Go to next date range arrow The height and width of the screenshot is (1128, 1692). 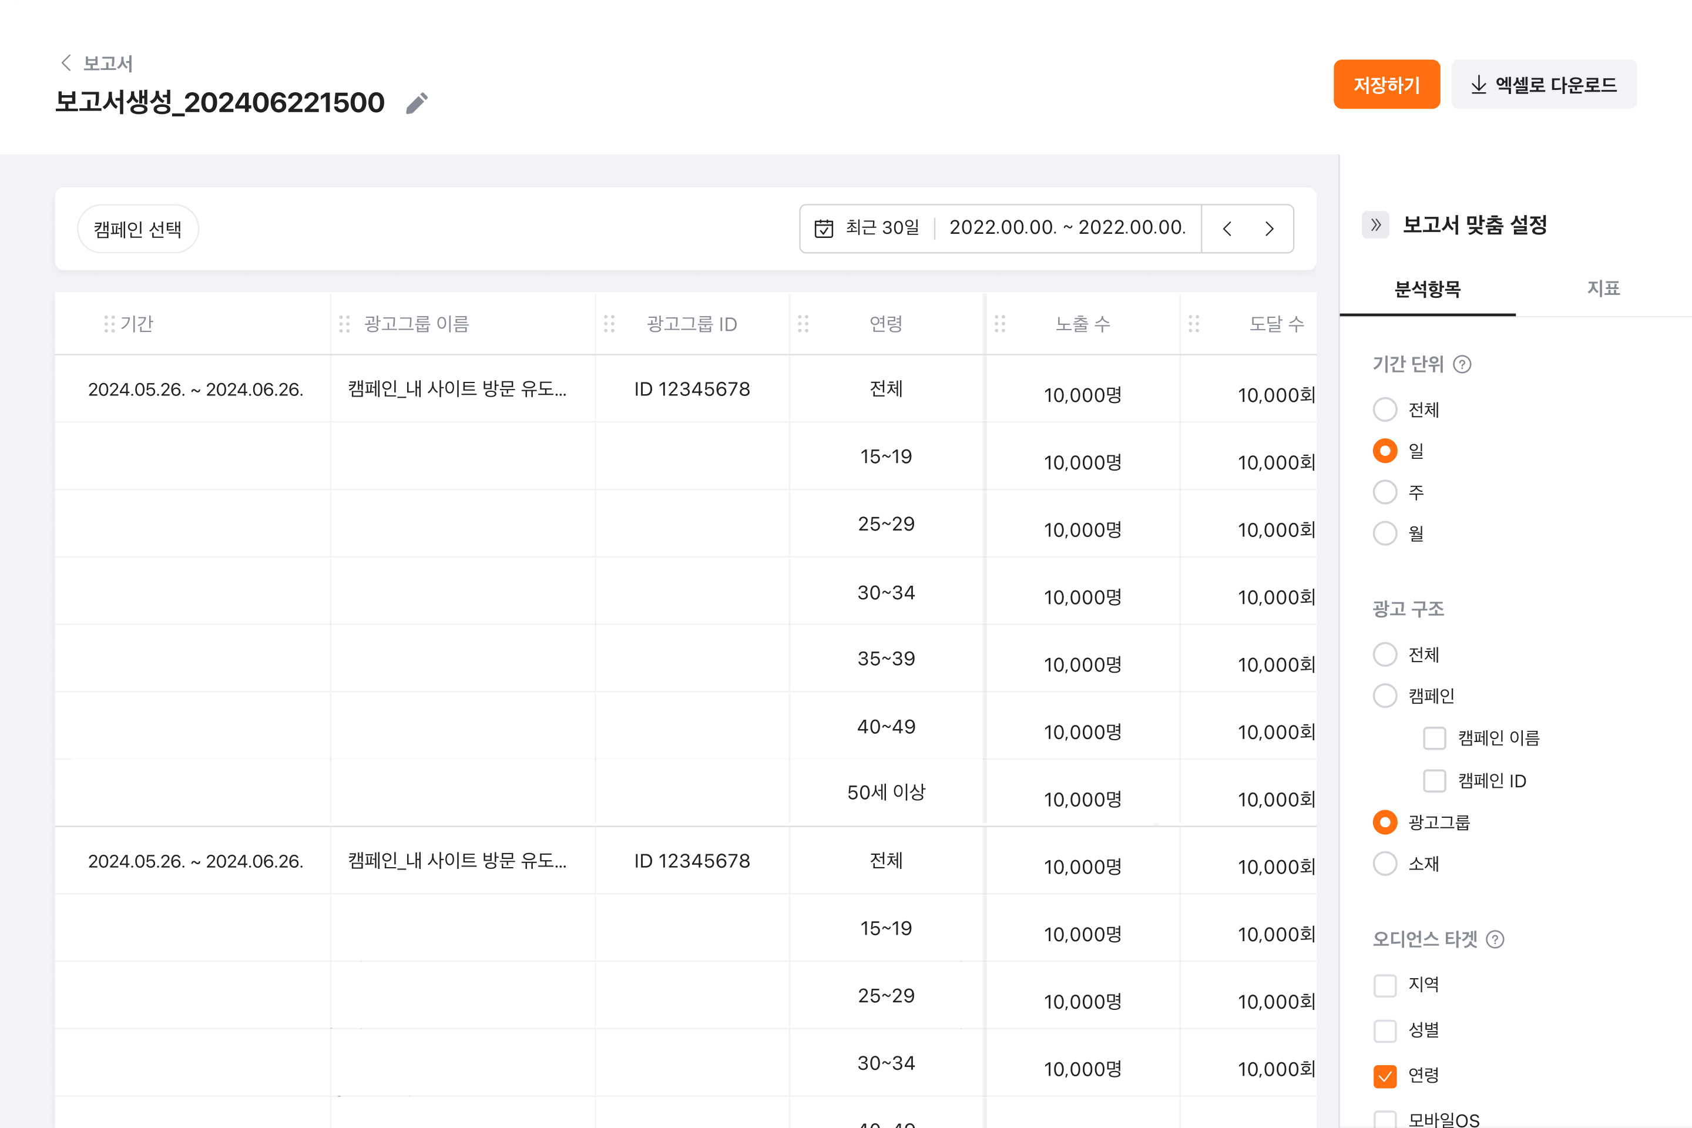pos(1269,229)
